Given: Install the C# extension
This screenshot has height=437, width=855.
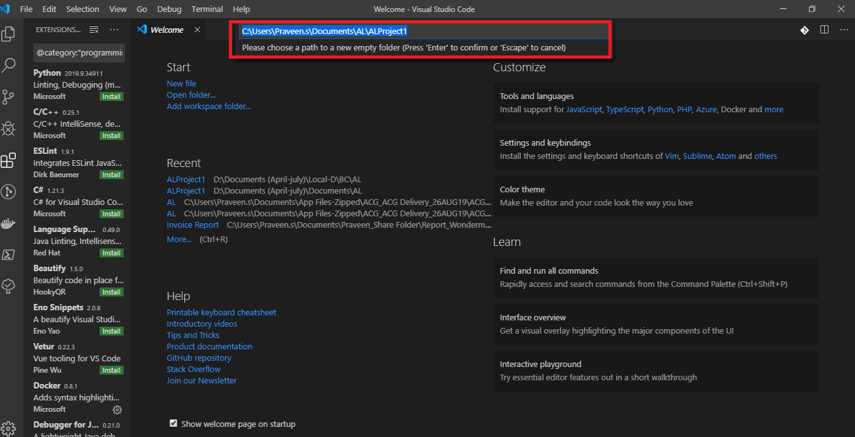Looking at the screenshot, I should tap(112, 214).
